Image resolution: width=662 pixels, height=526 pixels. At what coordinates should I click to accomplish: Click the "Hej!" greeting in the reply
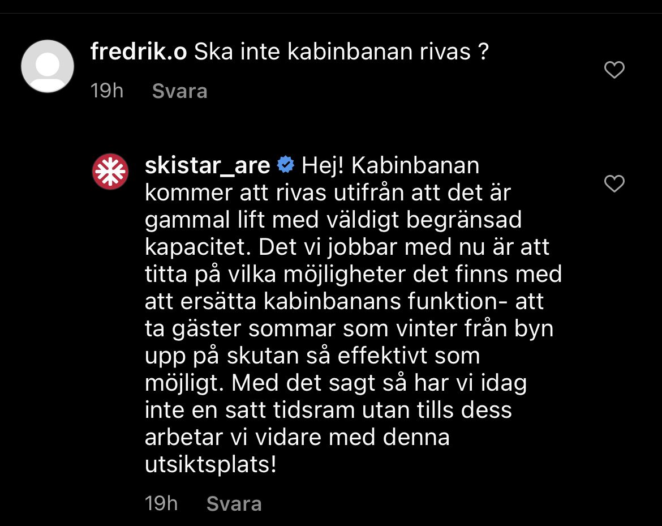point(325,166)
